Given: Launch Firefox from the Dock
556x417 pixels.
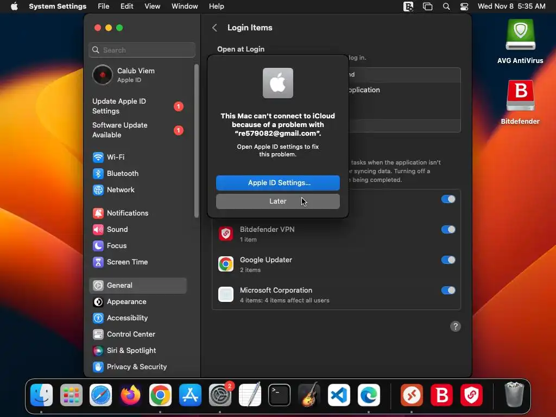Looking at the screenshot, I should (130, 395).
